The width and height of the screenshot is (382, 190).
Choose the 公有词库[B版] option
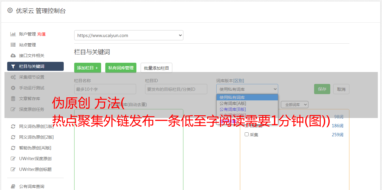click(247, 109)
